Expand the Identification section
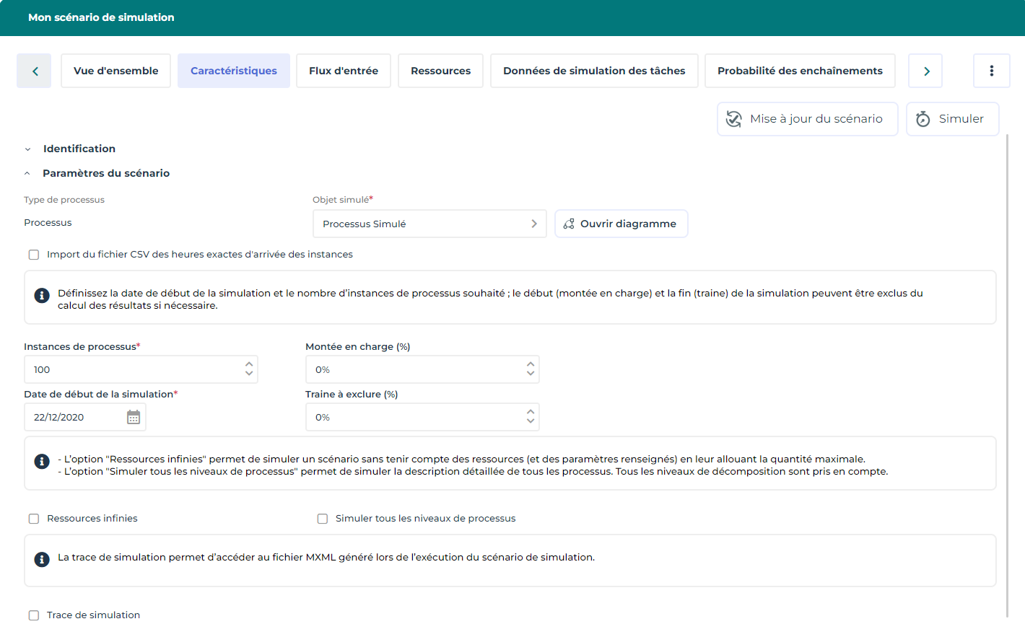This screenshot has width=1025, height=624. click(x=28, y=149)
